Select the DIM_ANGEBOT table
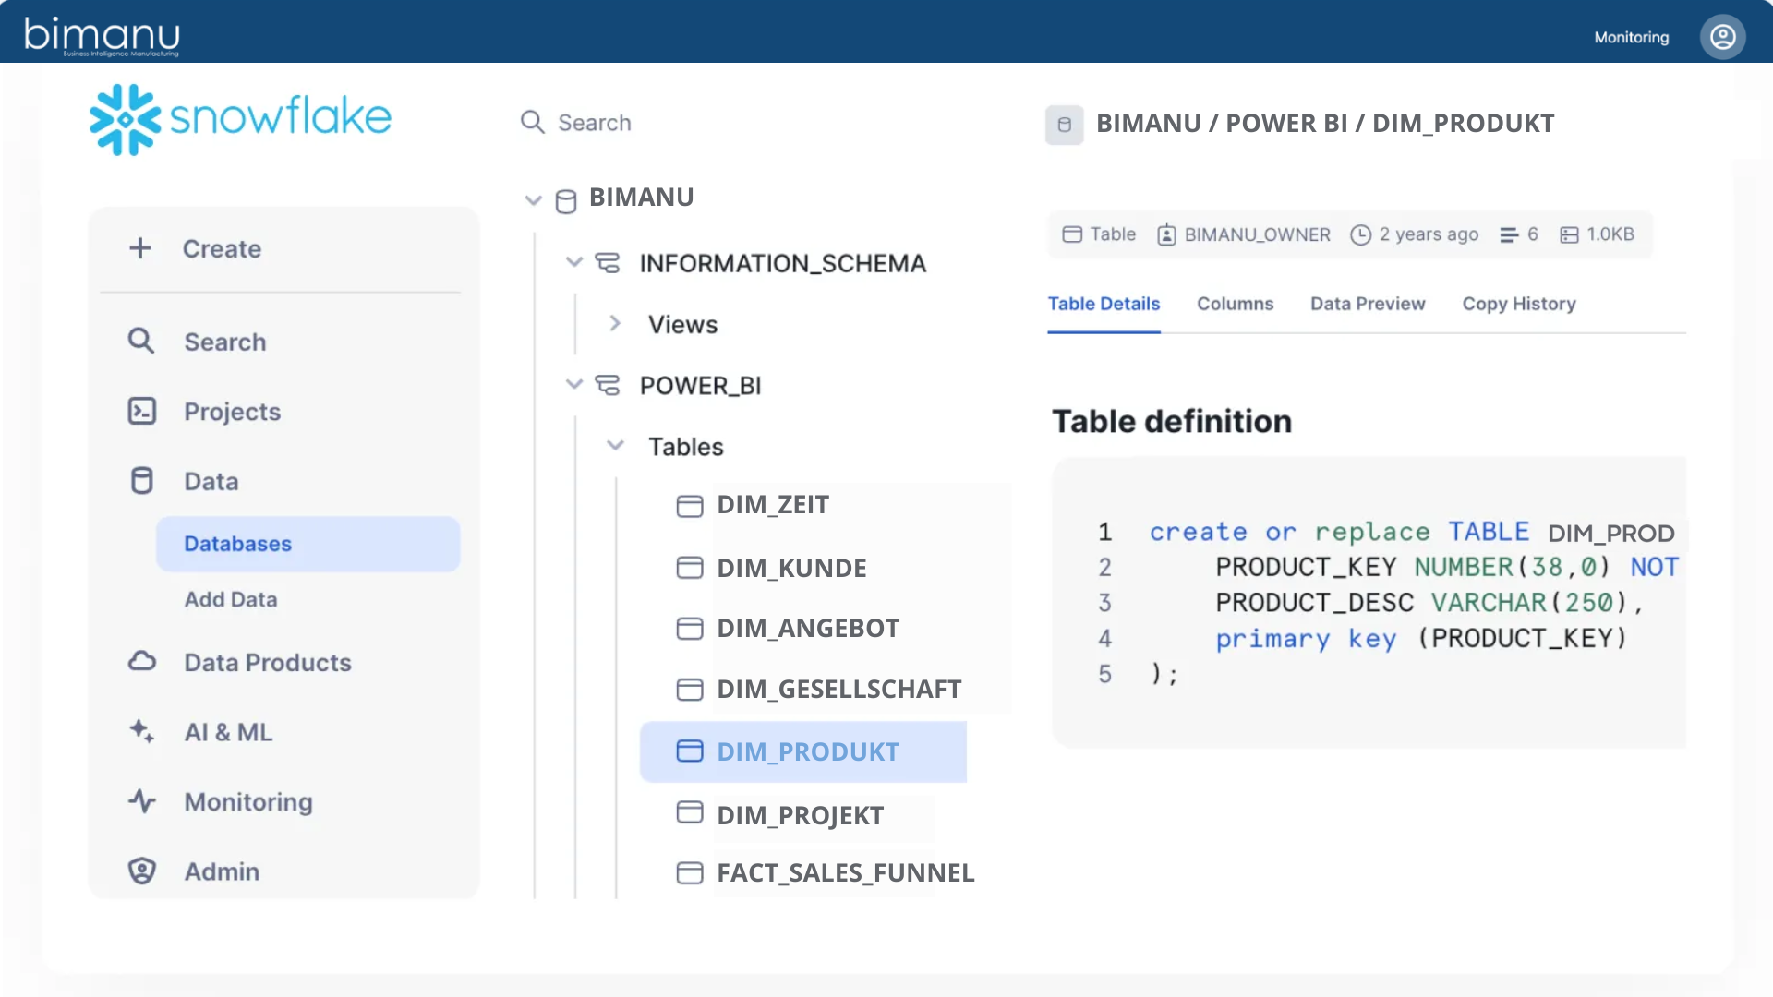 pos(808,629)
